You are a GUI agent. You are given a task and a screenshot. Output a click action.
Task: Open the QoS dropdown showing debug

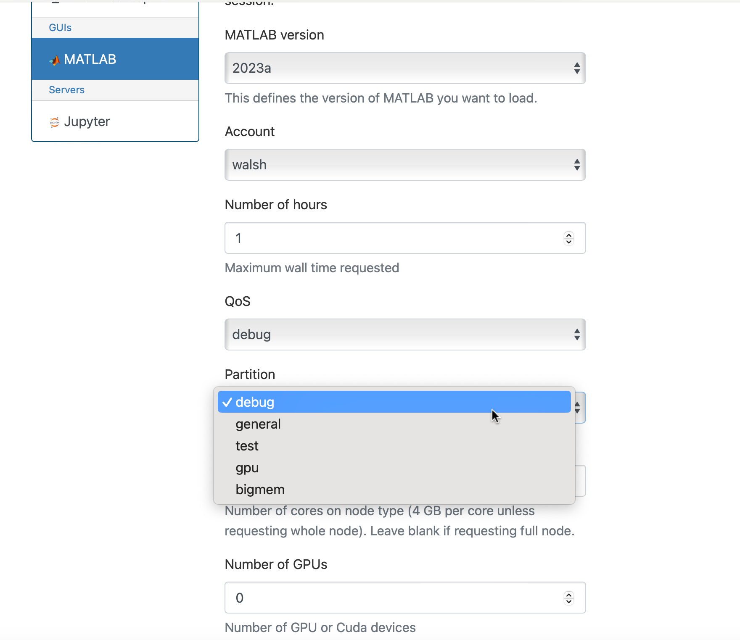click(405, 334)
